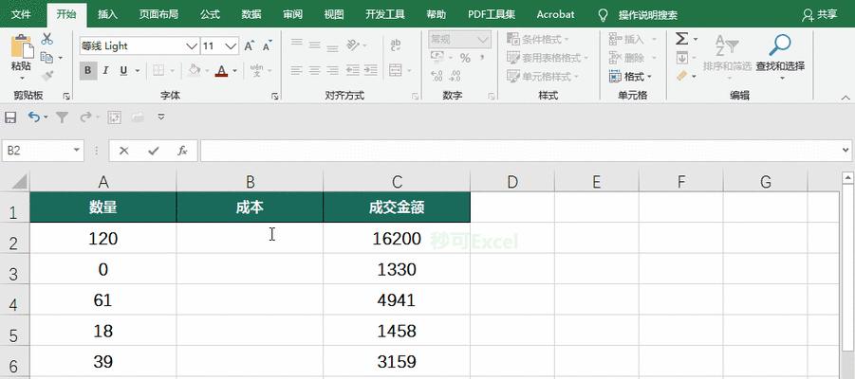Click the Decrease Decimal icon
The width and height of the screenshot is (855, 379).
[454, 76]
